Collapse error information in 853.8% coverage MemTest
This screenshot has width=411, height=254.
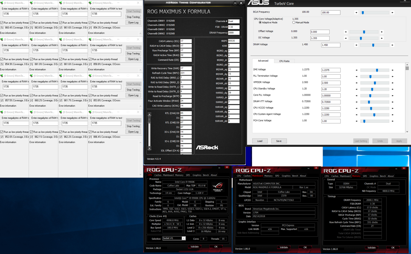click(x=140, y=106)
